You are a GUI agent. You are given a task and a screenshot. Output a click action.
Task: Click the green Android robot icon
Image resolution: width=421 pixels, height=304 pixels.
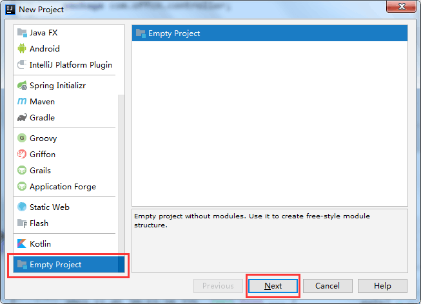pos(22,48)
